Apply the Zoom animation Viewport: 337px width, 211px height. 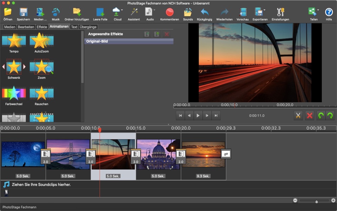(42, 69)
